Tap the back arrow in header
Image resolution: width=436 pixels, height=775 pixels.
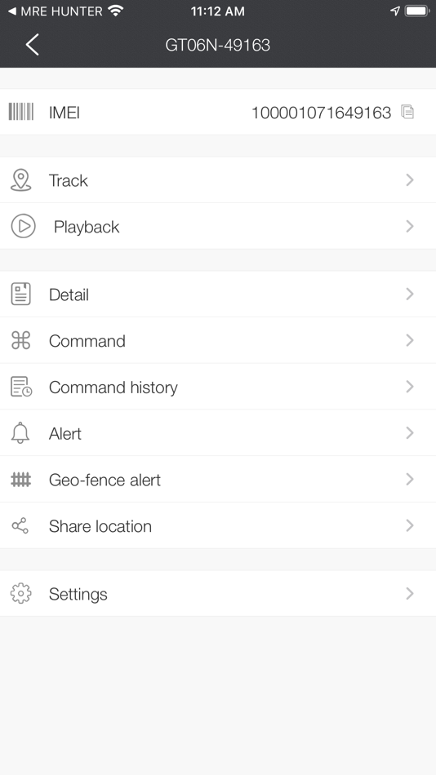[32, 45]
